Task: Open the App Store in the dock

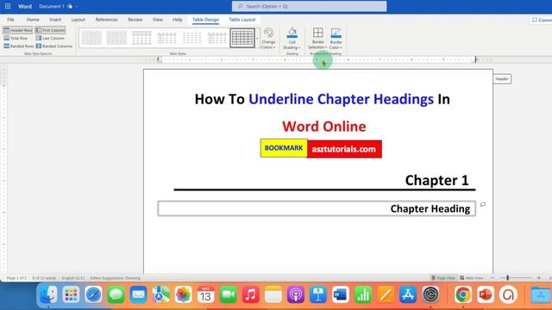Action: pos(408,294)
